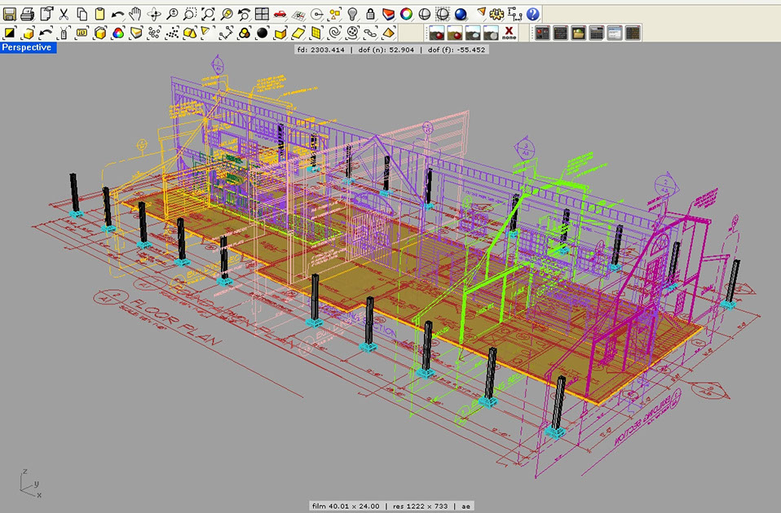
Task: Select the Pan hand tool
Action: [x=135, y=14]
